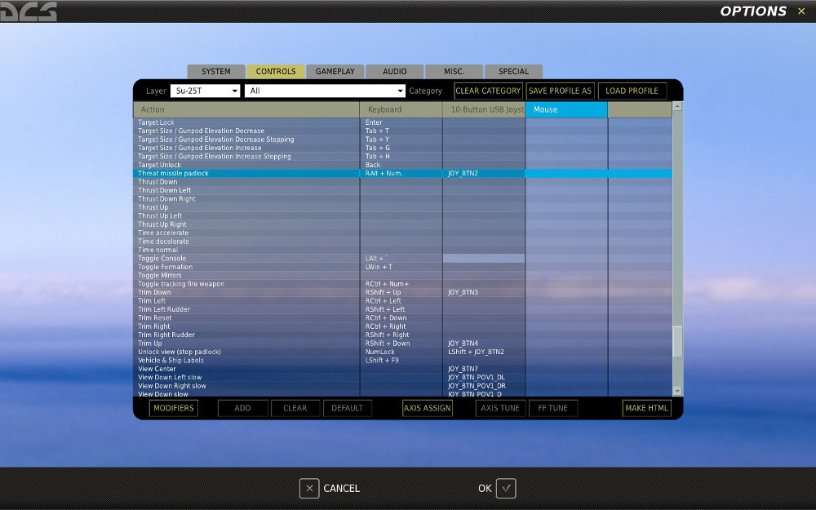Select Vehicle & Ship Labels row
The height and width of the screenshot is (510, 816).
pos(402,360)
